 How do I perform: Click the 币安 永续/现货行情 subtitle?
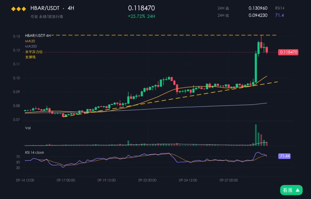pyautogui.click(x=47, y=16)
